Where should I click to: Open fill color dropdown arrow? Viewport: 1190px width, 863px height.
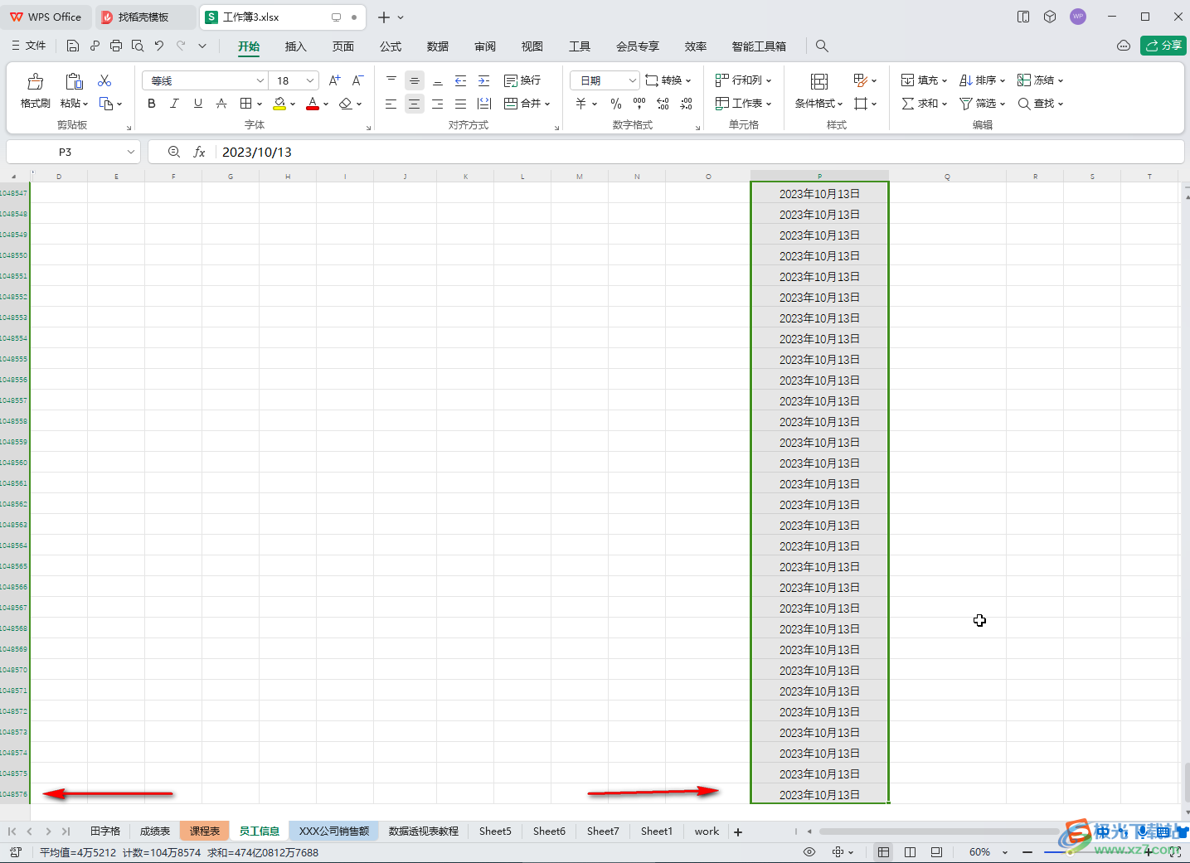click(x=293, y=104)
